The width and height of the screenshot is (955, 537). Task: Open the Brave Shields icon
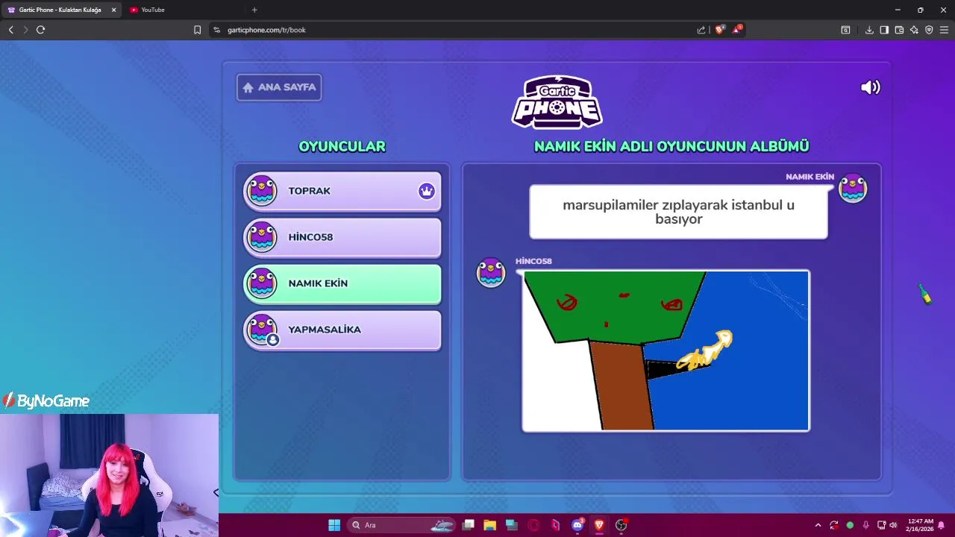(x=719, y=30)
